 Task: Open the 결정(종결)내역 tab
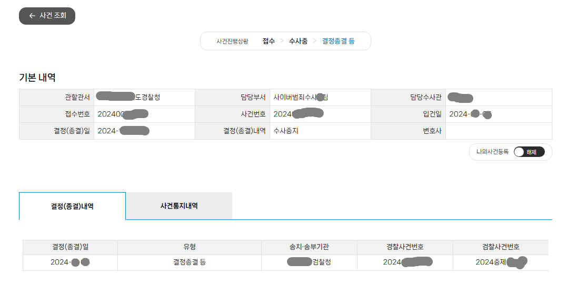pos(72,206)
